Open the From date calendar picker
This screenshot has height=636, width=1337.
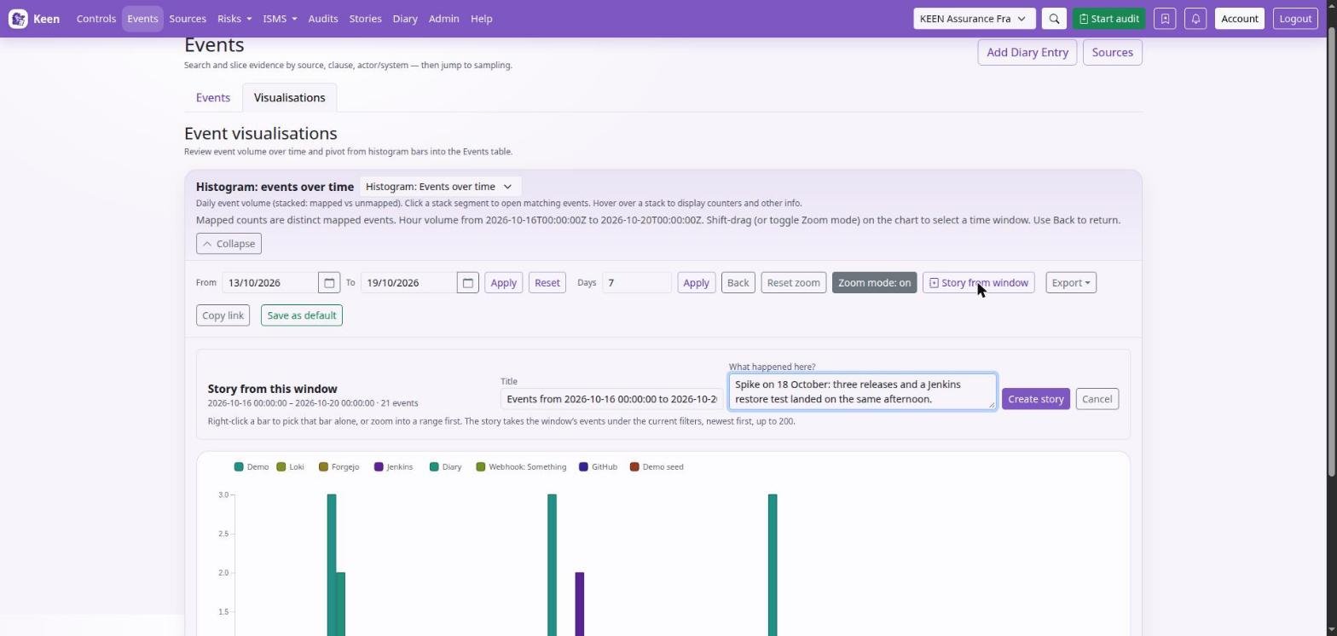pyautogui.click(x=329, y=283)
